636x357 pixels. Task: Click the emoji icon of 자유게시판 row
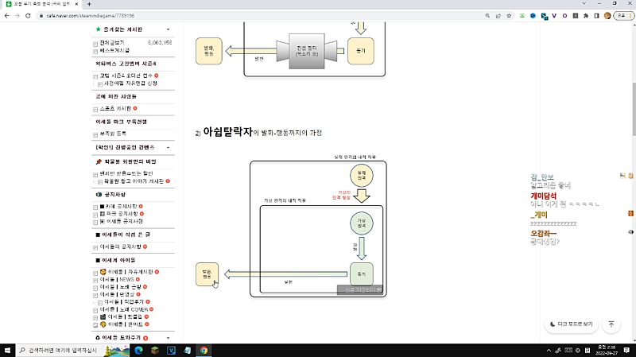[x=103, y=272]
